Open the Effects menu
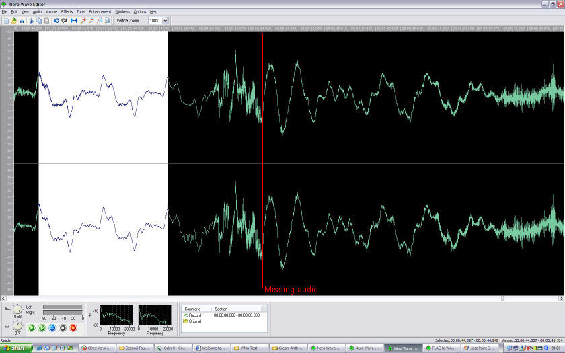The width and height of the screenshot is (565, 353). click(67, 11)
